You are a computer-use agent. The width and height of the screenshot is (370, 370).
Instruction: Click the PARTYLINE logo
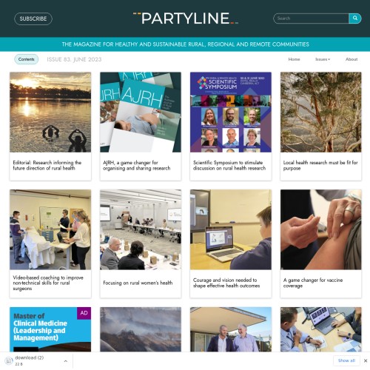coord(186,18)
